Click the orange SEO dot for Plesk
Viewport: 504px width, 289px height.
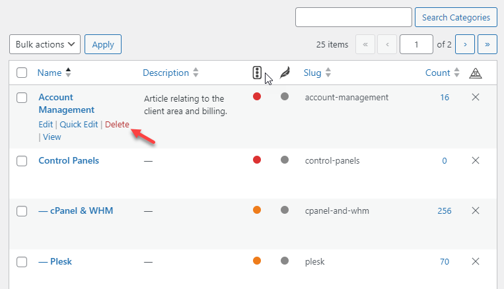point(257,261)
